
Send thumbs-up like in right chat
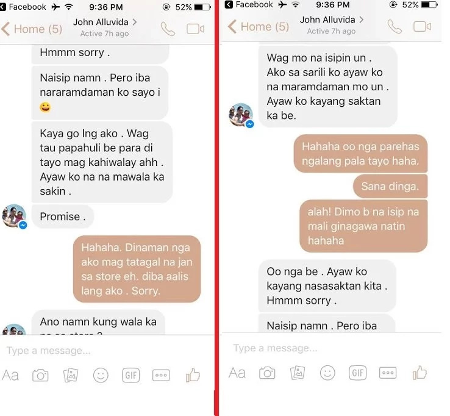(420, 372)
